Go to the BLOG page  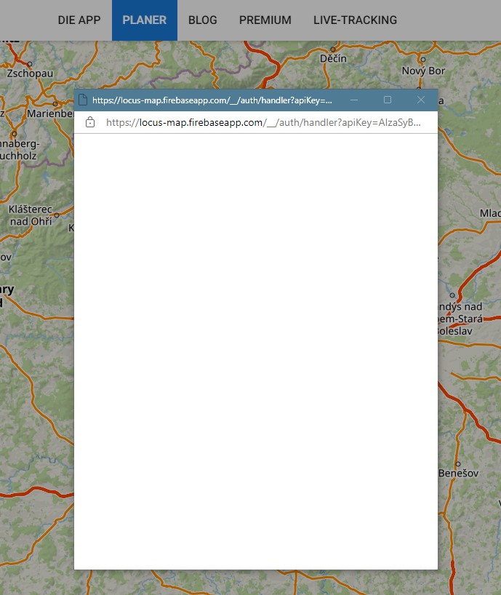click(x=202, y=20)
